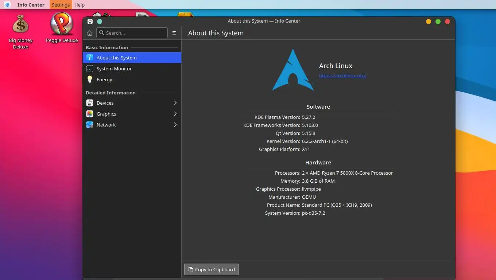Expand the Graphics category chevron
Viewport: 496px width, 280px height.
(175, 114)
